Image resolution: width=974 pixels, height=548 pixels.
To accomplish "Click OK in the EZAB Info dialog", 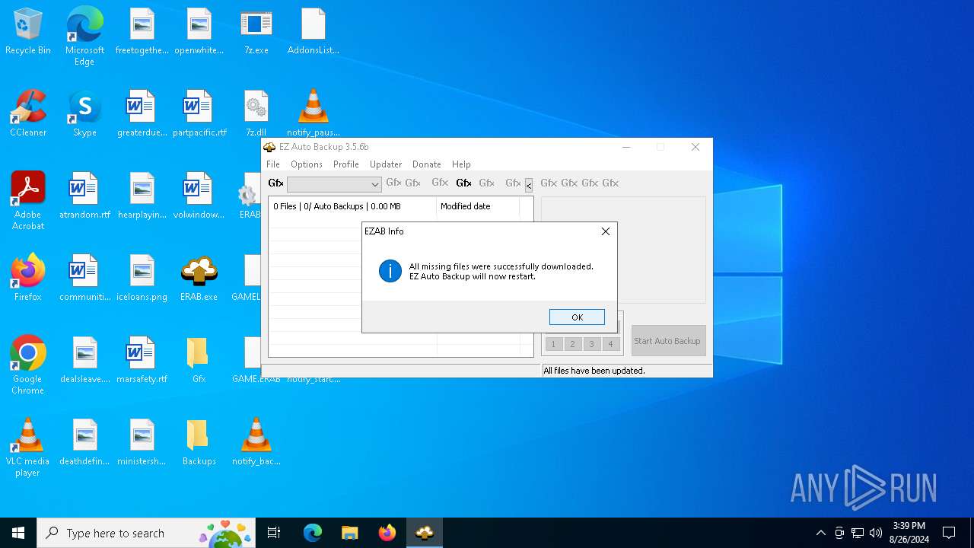I will pos(577,317).
